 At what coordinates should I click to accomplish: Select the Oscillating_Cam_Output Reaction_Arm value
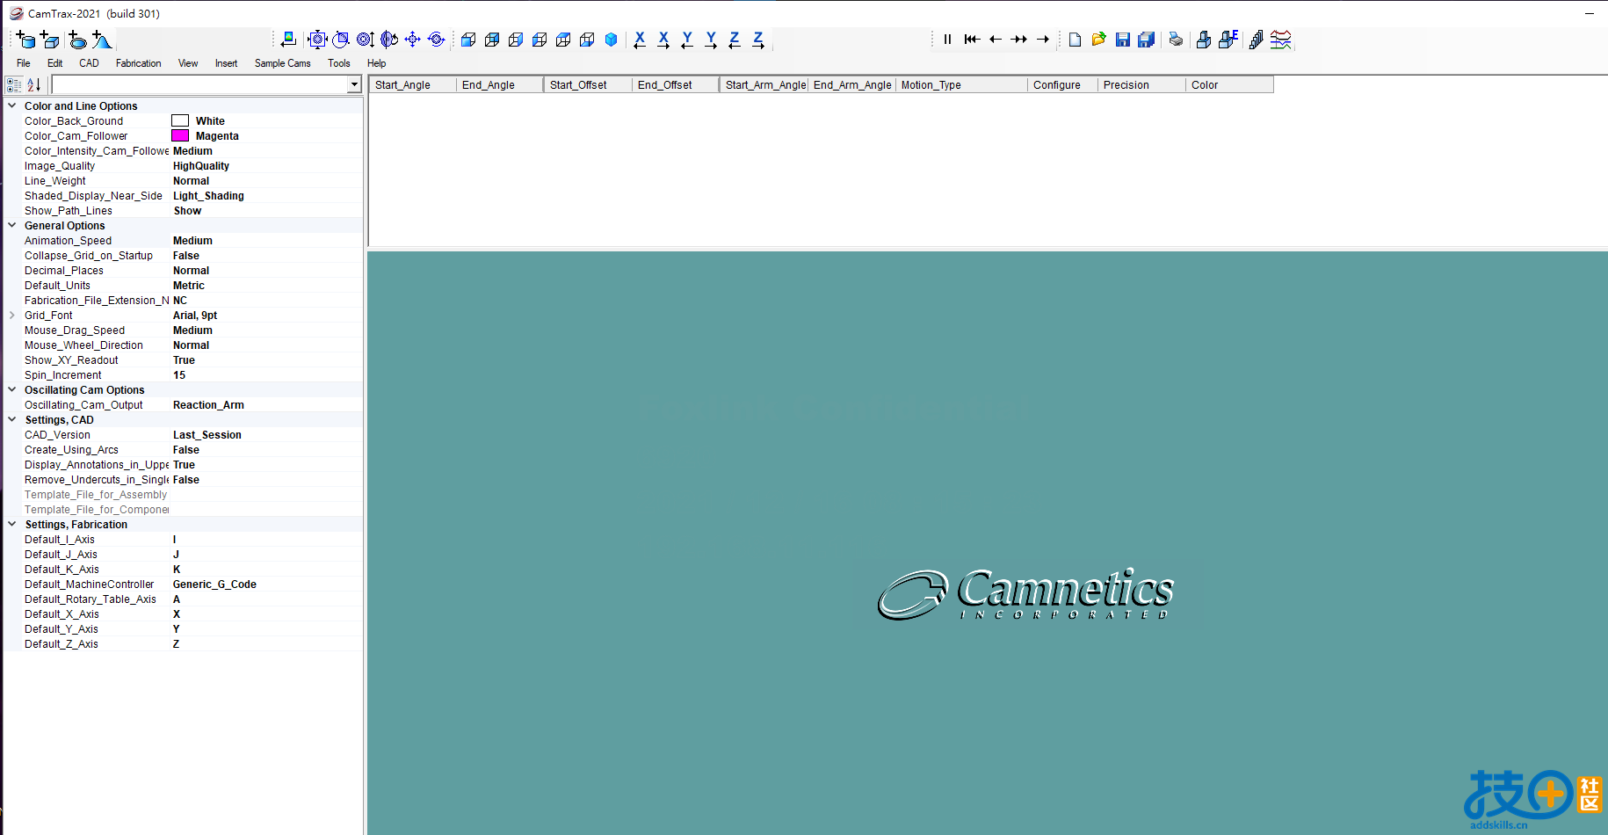(208, 405)
